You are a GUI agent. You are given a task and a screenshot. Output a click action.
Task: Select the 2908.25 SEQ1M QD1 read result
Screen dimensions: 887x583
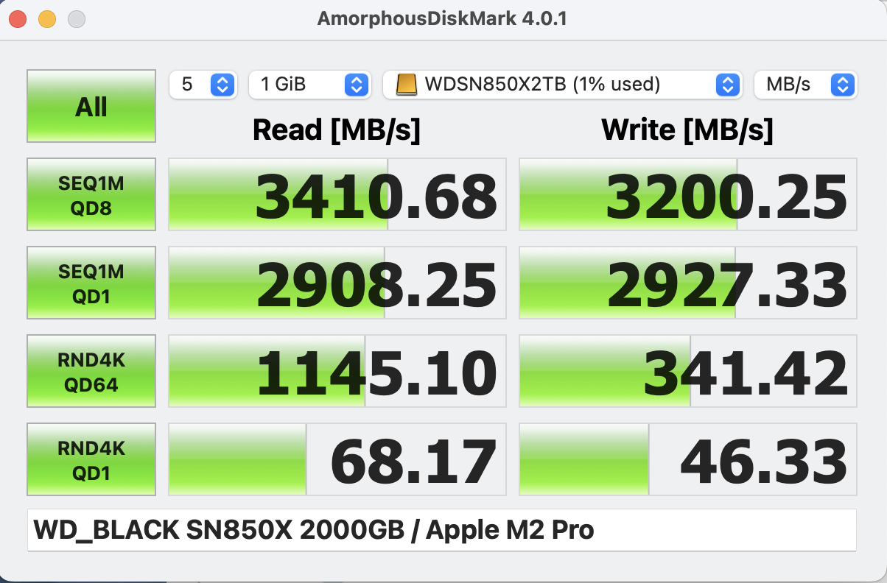pos(337,283)
